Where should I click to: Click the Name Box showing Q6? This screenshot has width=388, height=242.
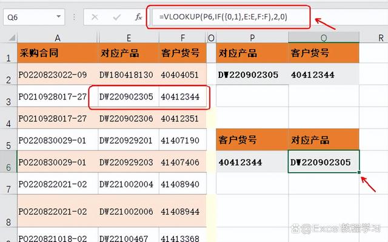(34, 17)
